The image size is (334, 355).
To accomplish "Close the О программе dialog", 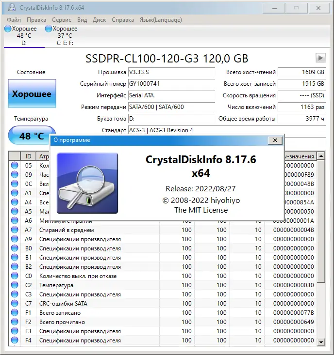I will tap(275, 140).
